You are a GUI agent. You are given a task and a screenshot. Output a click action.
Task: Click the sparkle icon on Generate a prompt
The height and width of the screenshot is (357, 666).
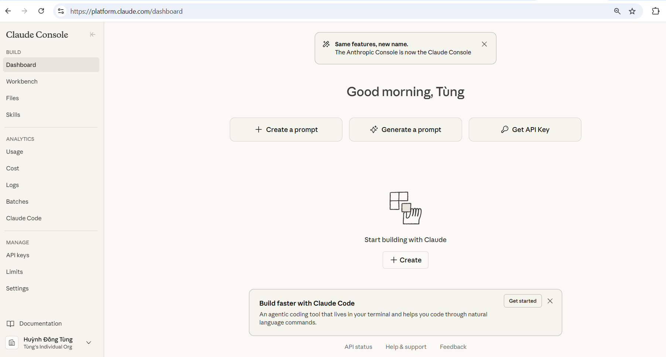pos(374,129)
